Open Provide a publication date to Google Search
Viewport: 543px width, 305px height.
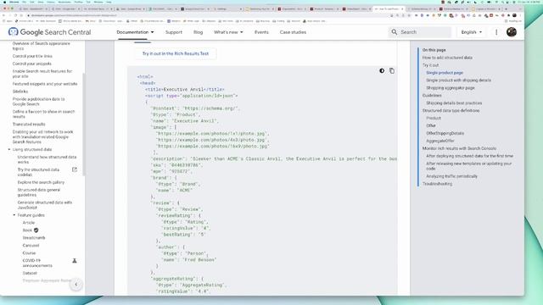click(x=38, y=102)
